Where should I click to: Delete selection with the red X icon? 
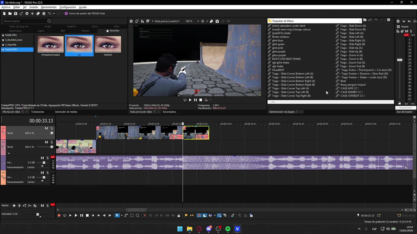tap(145, 215)
